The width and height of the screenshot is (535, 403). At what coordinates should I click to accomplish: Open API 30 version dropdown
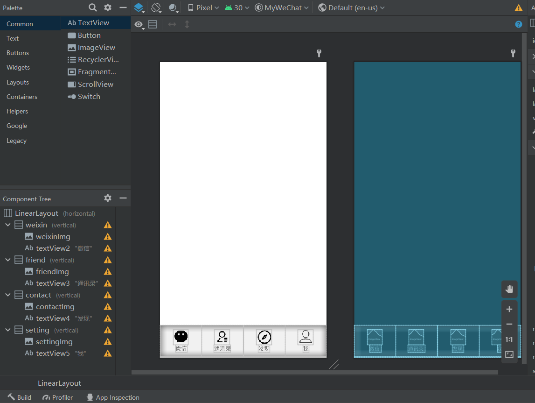pos(237,7)
